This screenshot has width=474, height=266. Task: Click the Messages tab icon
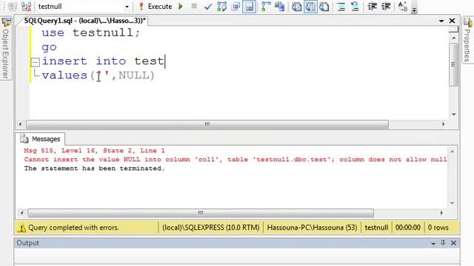(24, 139)
